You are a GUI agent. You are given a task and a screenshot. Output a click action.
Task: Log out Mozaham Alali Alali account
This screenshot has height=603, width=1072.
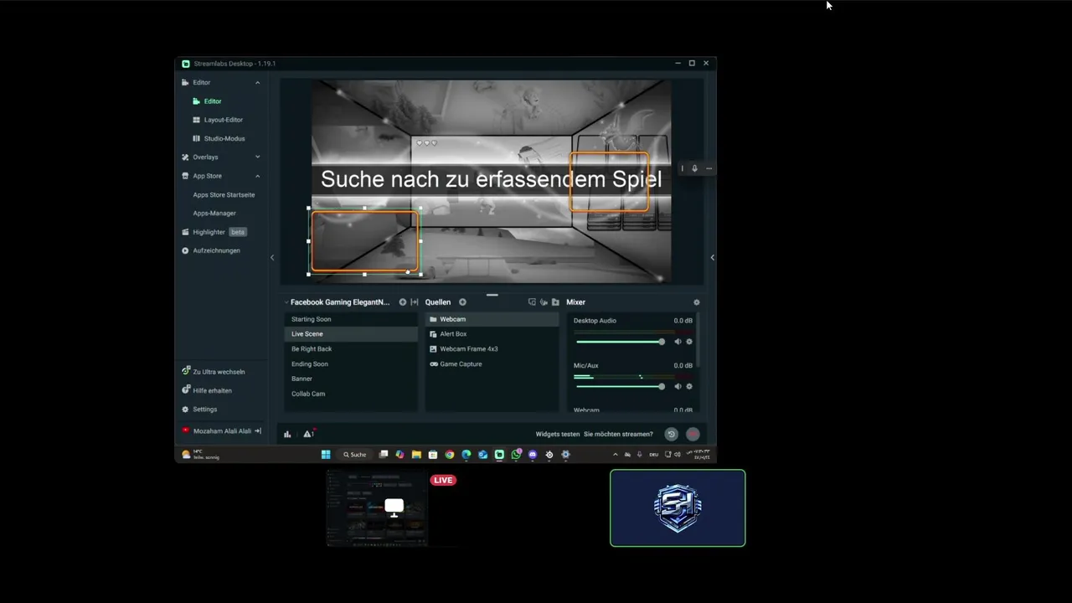(258, 431)
